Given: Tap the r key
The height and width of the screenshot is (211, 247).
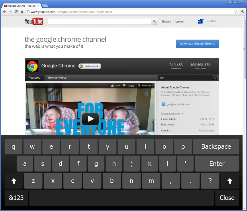Looking at the screenshot, I should (x=70, y=147).
